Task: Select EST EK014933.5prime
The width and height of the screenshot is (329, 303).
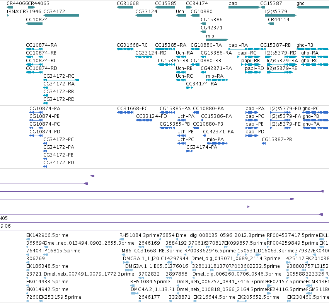Action: [x=47, y=282]
